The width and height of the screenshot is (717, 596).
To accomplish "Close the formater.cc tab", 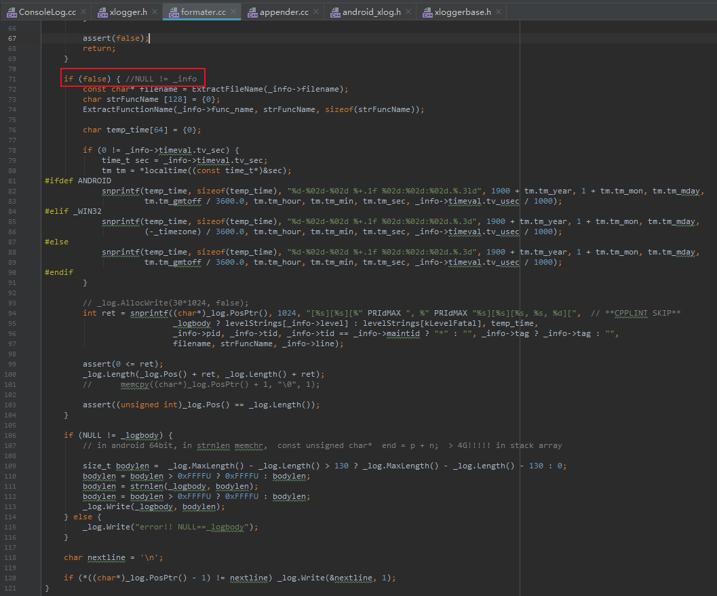I will click(x=233, y=12).
